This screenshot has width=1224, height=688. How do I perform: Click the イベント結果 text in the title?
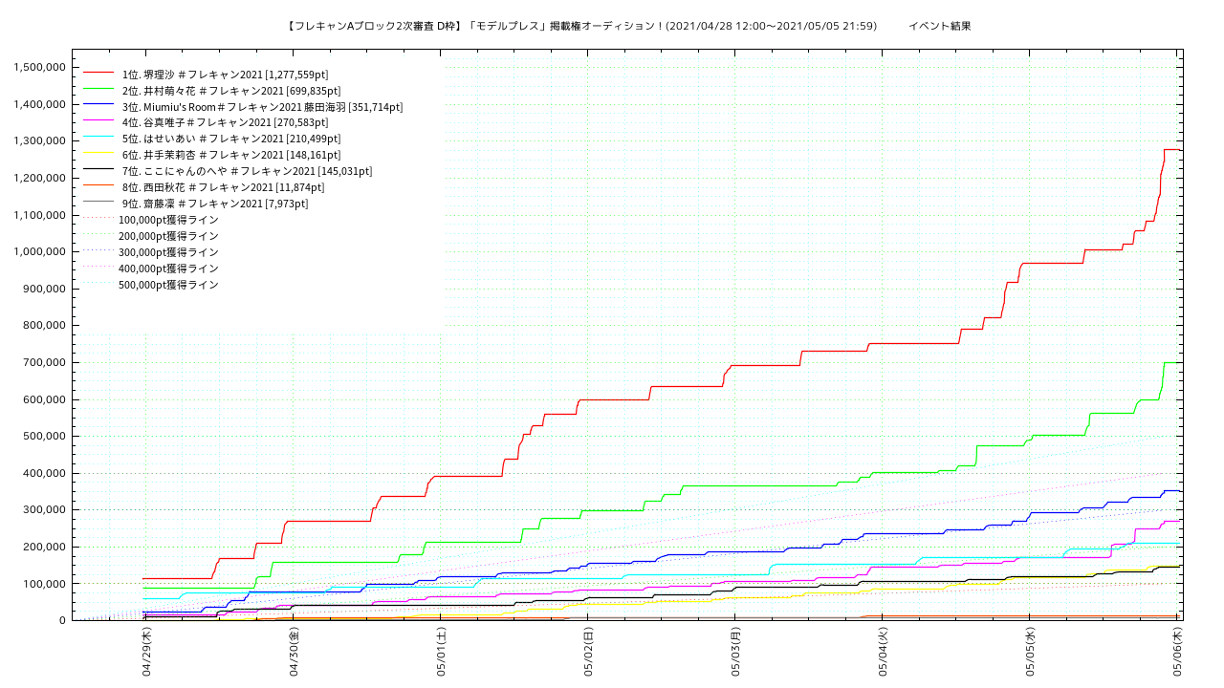tap(939, 26)
